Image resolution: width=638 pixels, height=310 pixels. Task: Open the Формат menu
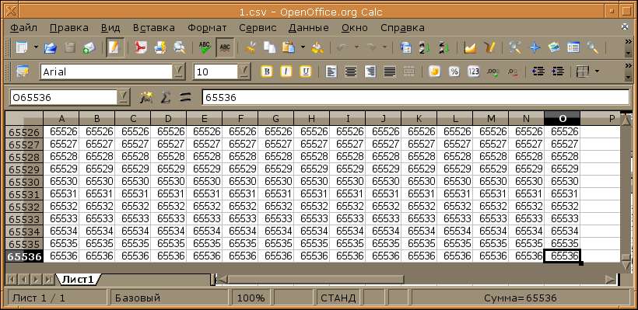tap(207, 28)
